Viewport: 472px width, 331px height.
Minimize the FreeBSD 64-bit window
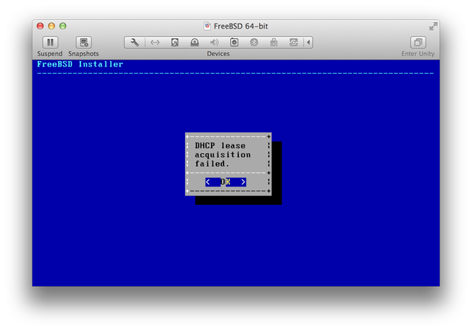52,27
